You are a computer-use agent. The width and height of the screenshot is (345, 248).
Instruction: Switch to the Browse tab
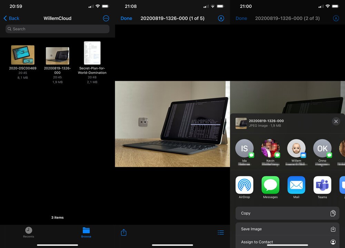[86, 232]
